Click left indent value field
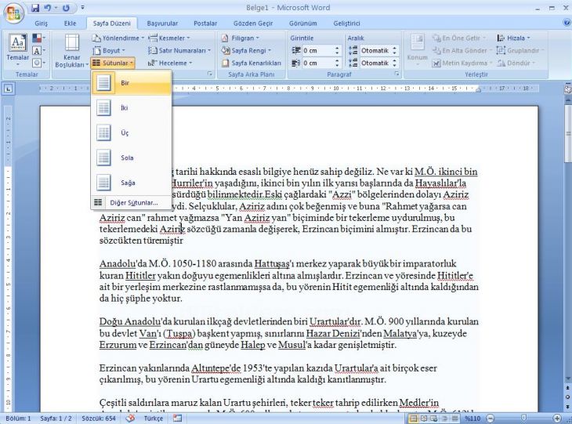572x424 pixels. coord(317,50)
